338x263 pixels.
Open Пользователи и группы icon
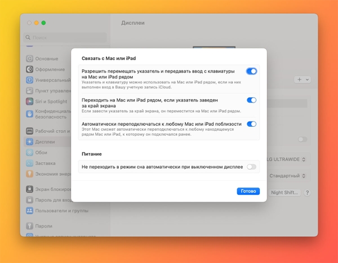pos(29,211)
